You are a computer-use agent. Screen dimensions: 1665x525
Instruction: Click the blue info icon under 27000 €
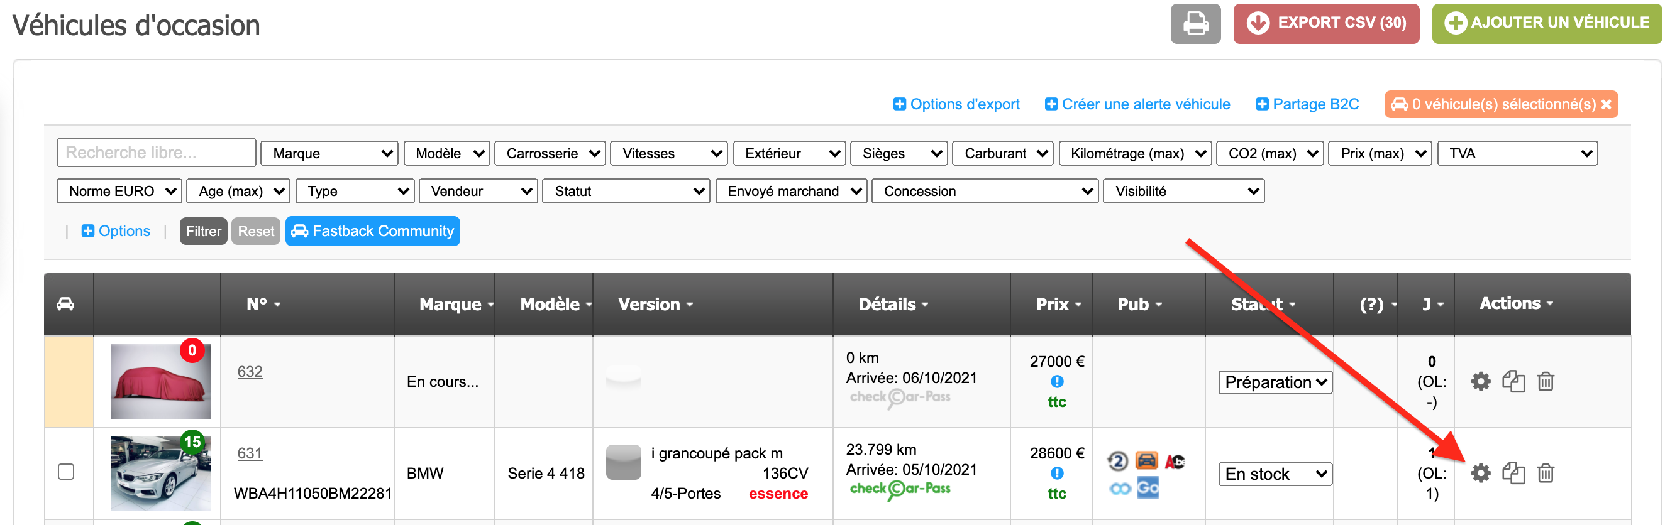tap(1057, 382)
